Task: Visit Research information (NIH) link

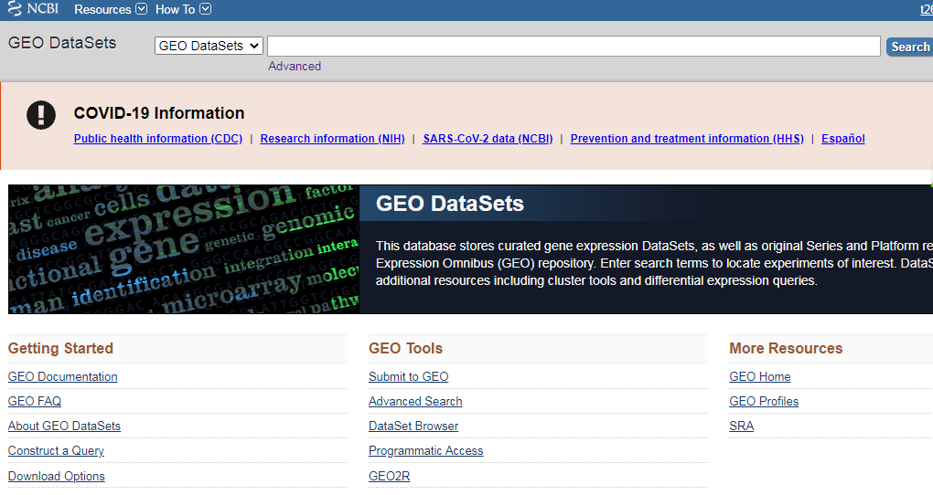Action: 332,139
